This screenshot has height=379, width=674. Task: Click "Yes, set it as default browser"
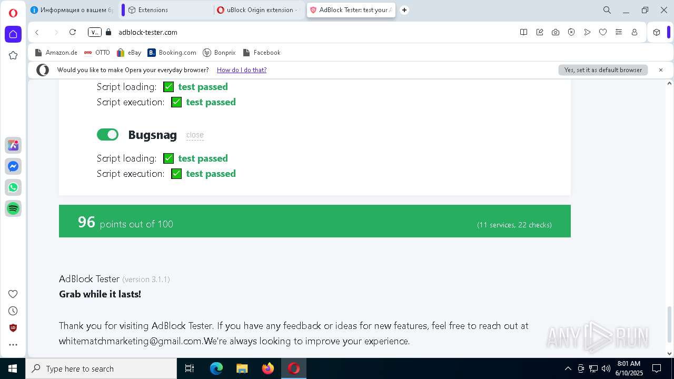point(603,70)
